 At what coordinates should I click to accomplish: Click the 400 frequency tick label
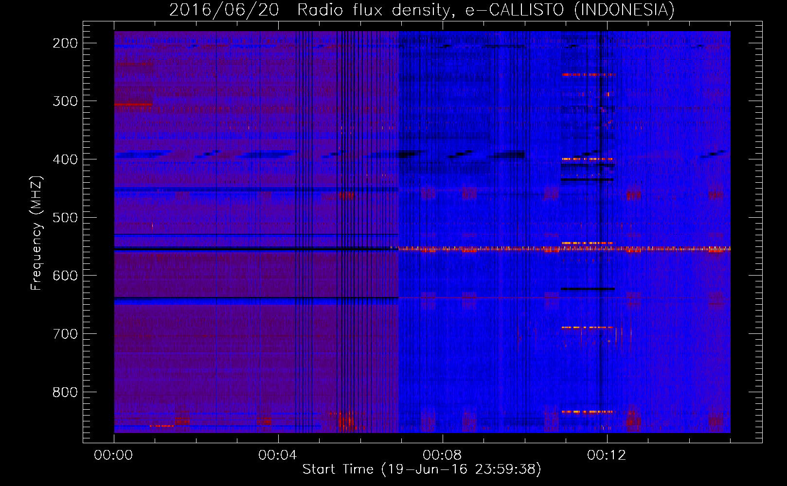point(65,159)
